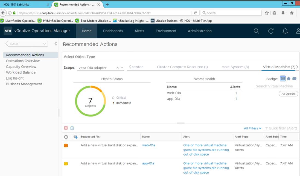300x176 pixels.
Task: Clear the vcsa-01a adapter scope with X
Action: click(x=118, y=68)
